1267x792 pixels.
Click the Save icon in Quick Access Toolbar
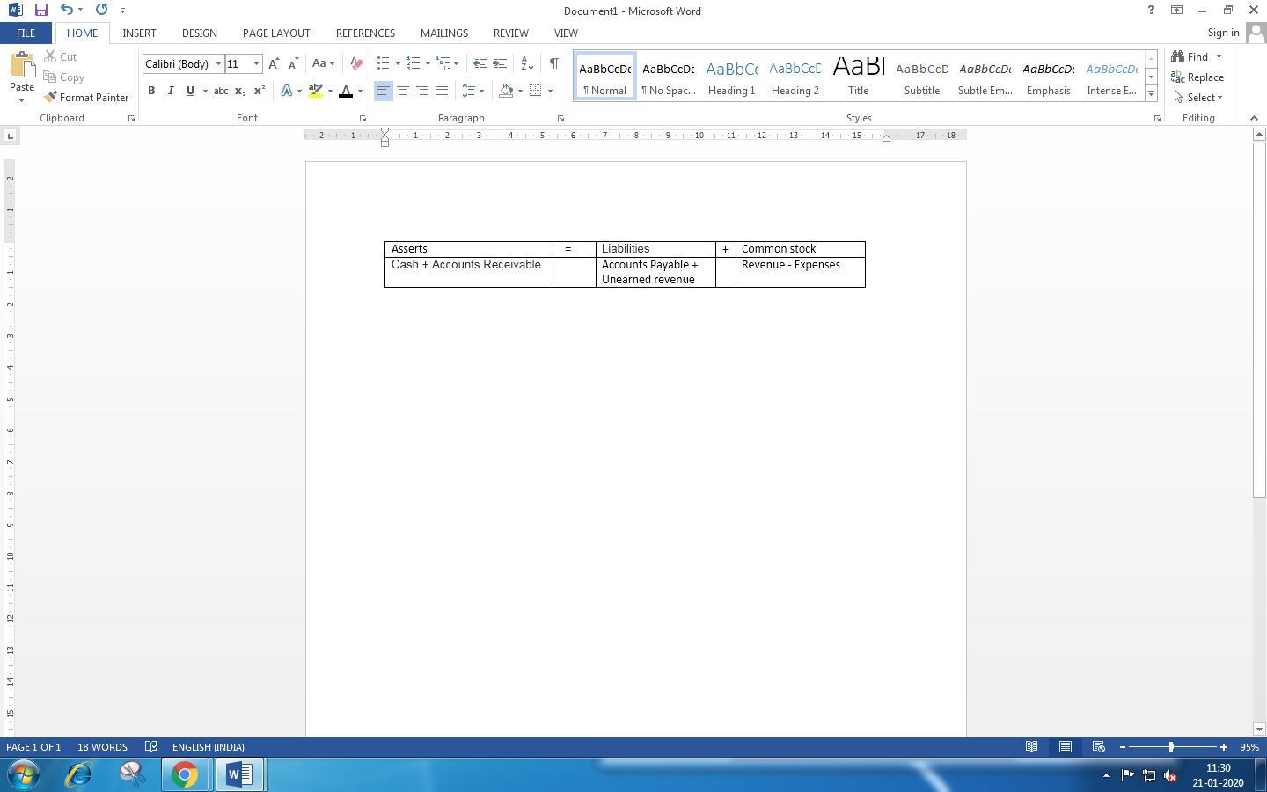(x=40, y=10)
